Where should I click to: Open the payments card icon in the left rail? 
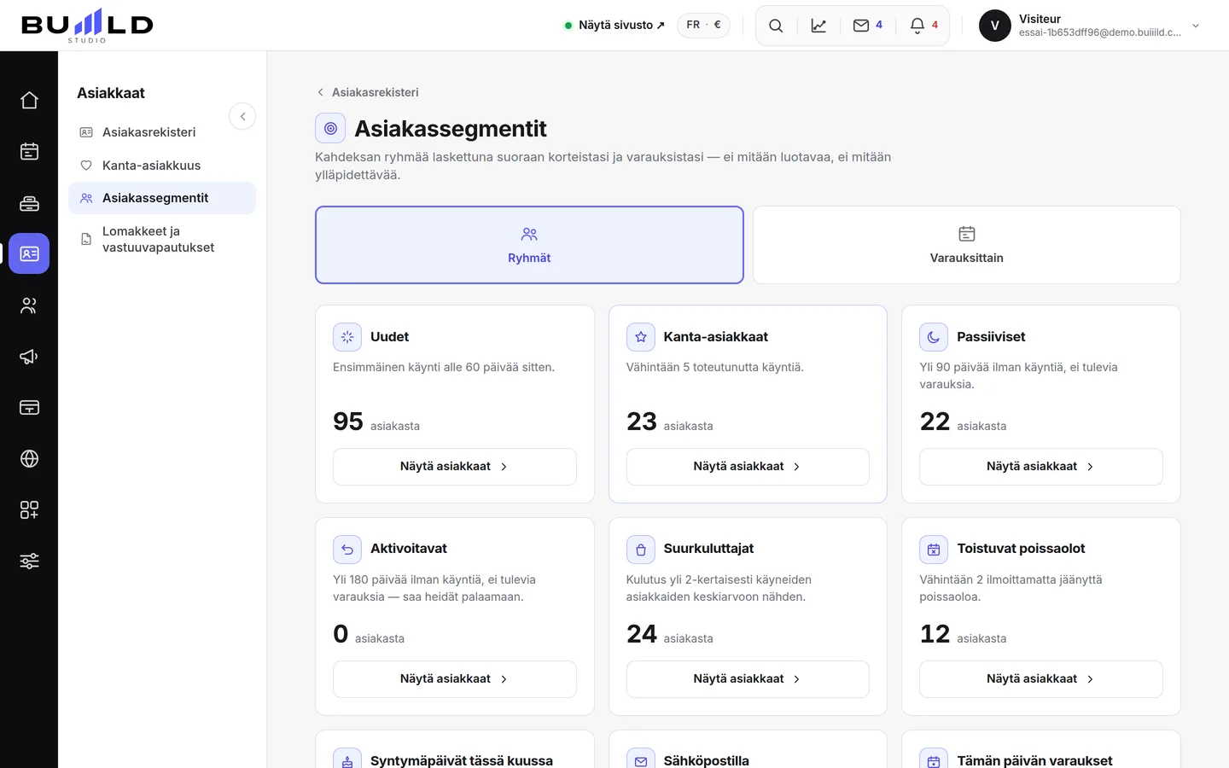click(x=29, y=408)
